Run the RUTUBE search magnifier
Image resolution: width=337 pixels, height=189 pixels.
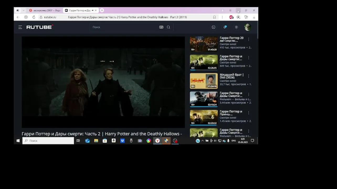click(x=168, y=27)
